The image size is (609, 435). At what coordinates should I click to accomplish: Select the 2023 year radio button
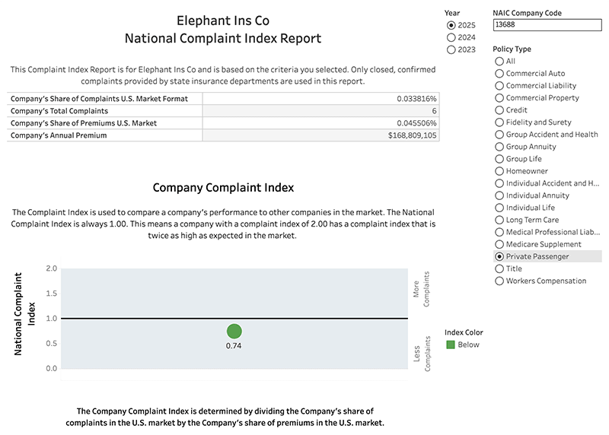click(451, 49)
